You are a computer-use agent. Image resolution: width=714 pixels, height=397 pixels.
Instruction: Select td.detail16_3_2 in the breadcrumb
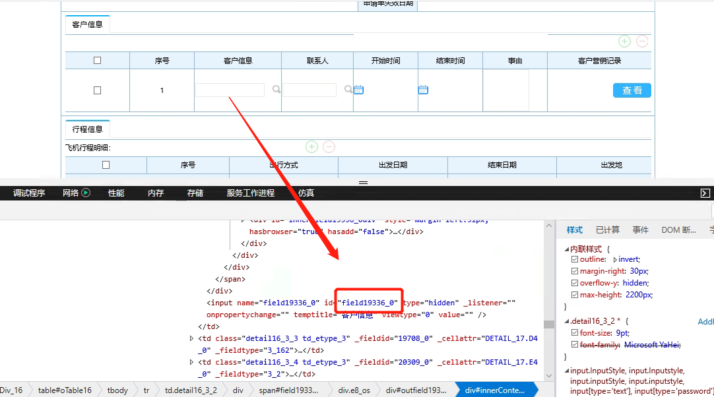(191, 390)
